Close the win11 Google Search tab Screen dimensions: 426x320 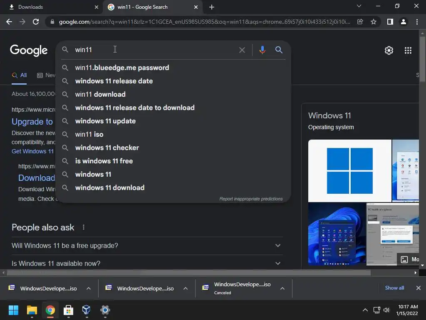pyautogui.click(x=196, y=7)
